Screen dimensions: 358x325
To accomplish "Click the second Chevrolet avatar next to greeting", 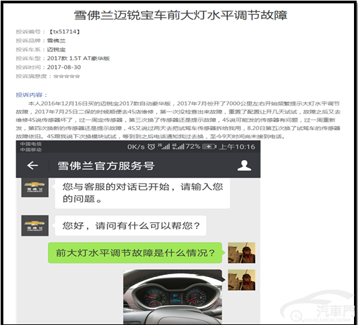I will (35, 226).
